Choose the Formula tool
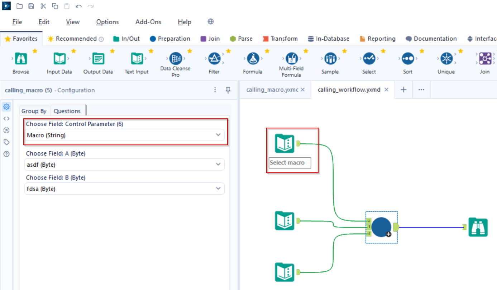 [253, 58]
